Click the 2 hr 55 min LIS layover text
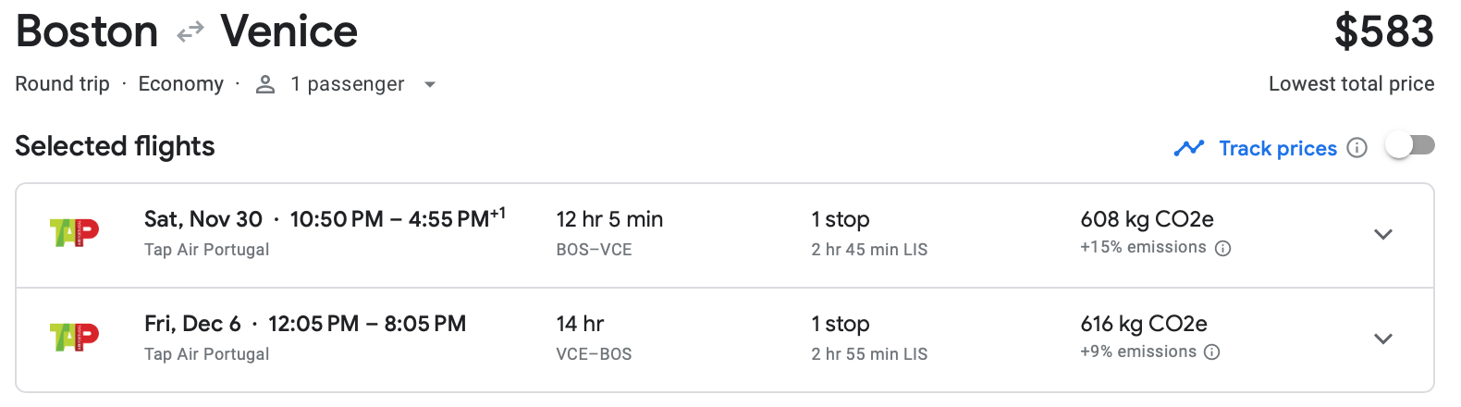This screenshot has width=1461, height=407. click(x=869, y=354)
